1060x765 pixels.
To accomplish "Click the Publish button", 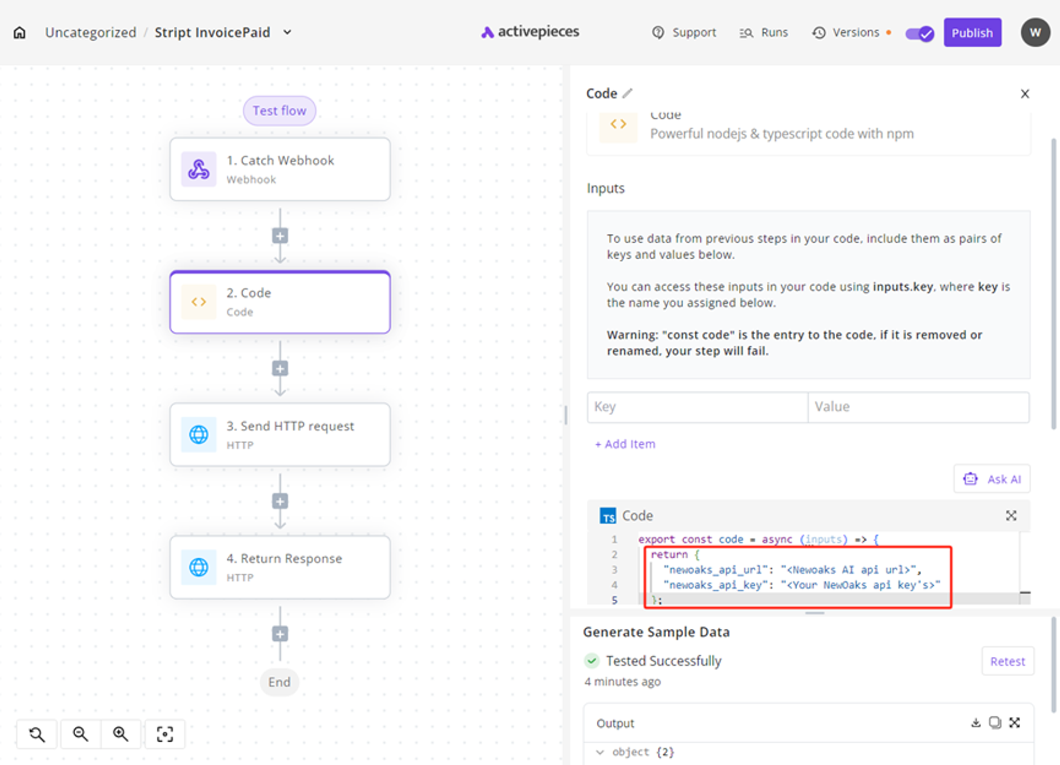I will [x=972, y=33].
